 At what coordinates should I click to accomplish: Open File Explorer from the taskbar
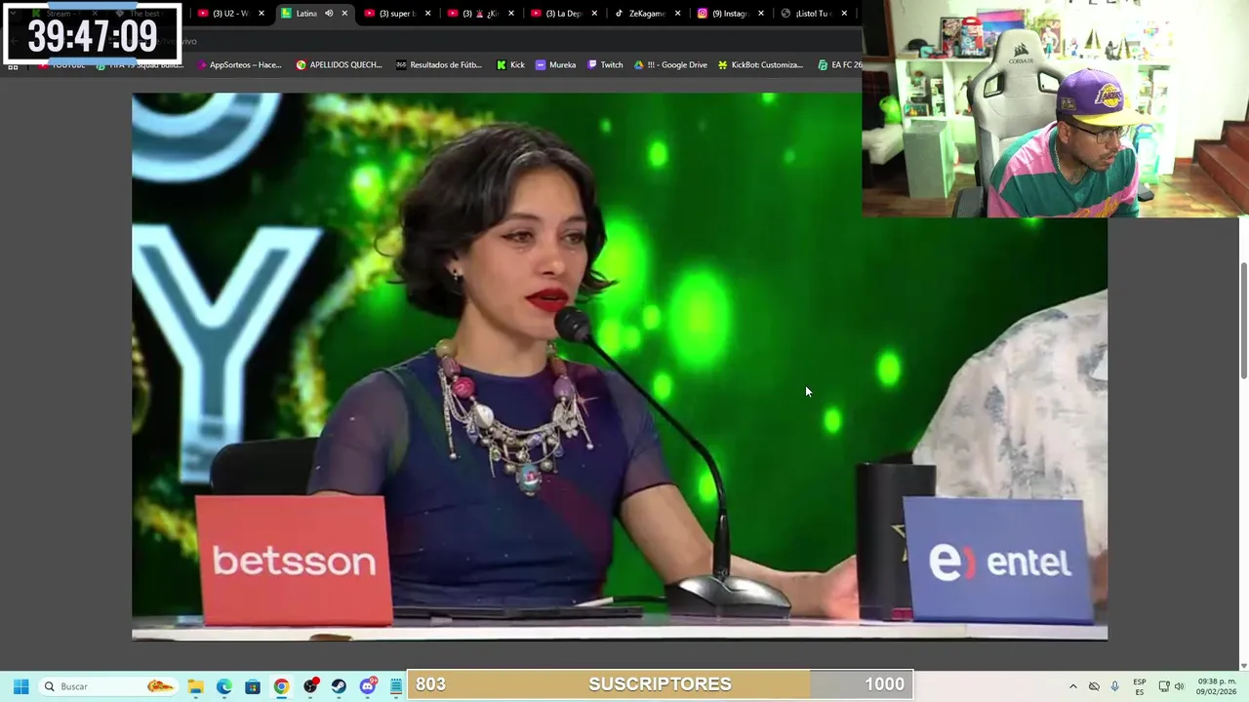195,686
